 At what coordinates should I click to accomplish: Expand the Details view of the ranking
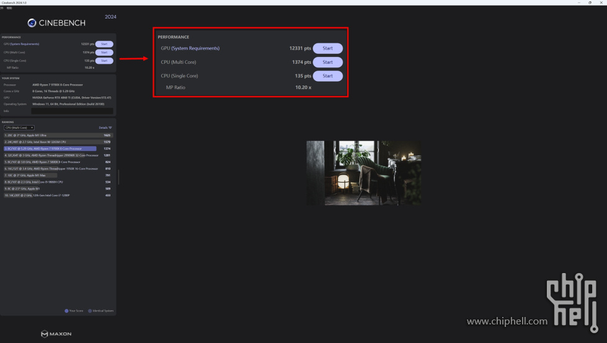[105, 128]
